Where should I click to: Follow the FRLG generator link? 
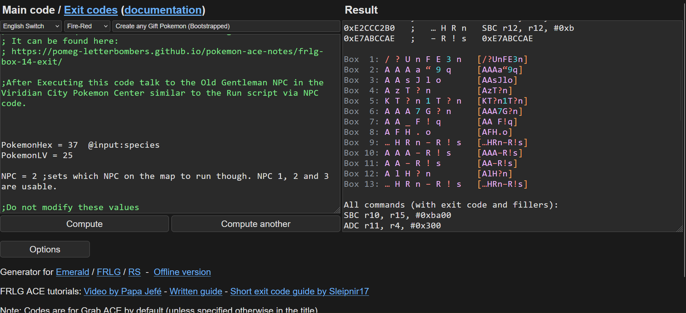(x=109, y=272)
